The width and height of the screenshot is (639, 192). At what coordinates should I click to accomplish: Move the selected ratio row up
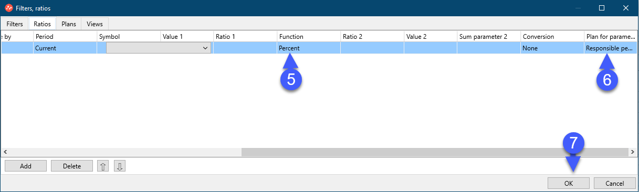(x=103, y=166)
